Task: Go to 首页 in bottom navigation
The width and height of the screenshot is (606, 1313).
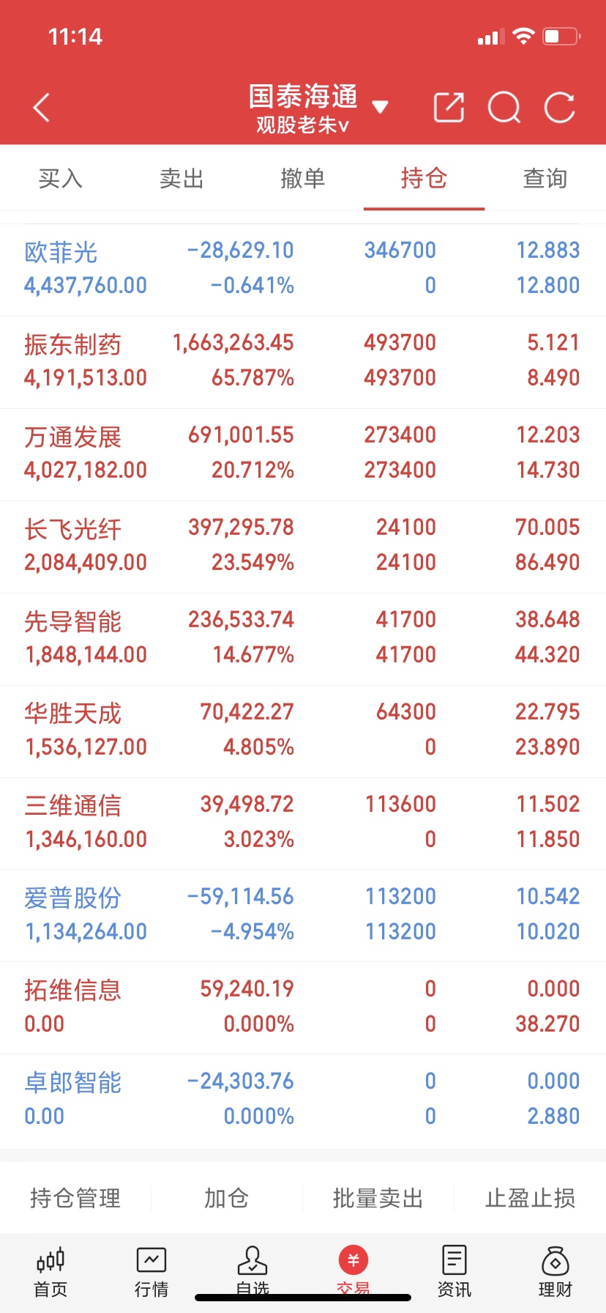Action: [x=50, y=1273]
